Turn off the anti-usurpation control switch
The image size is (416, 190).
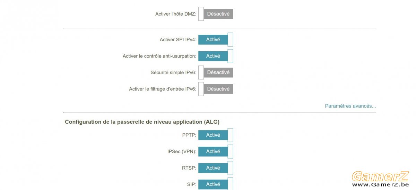[216, 56]
